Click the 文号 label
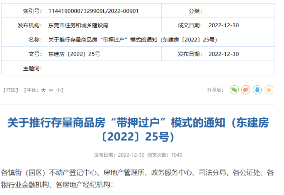284x195 pixels. (35, 54)
